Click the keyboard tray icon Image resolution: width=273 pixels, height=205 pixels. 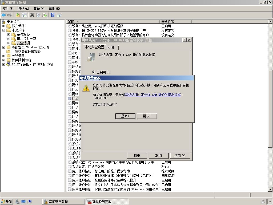pos(263,202)
